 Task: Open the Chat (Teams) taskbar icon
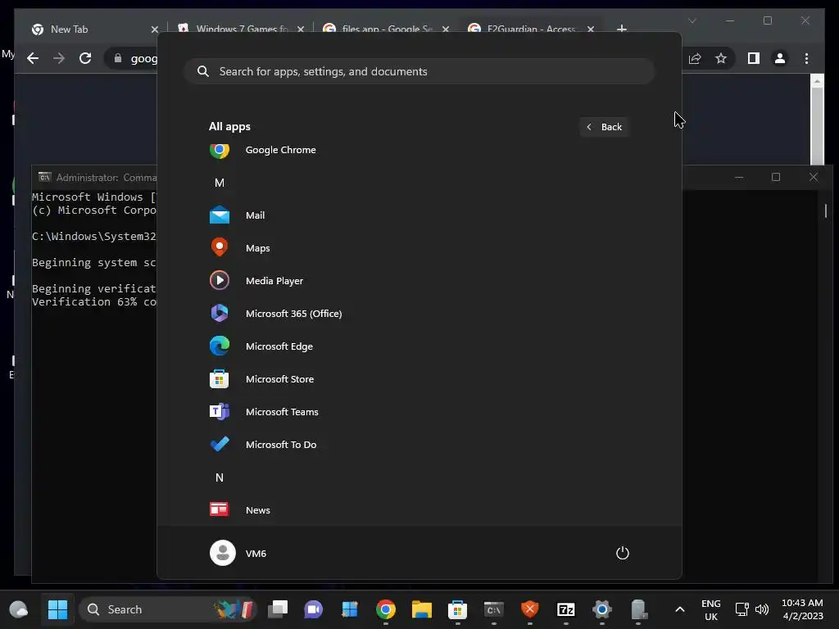[x=314, y=609]
